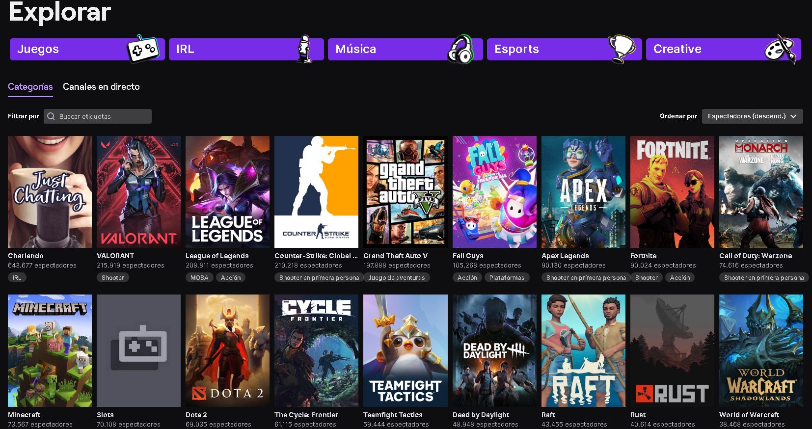Select the Shooter tag under Fortnite

coord(647,277)
